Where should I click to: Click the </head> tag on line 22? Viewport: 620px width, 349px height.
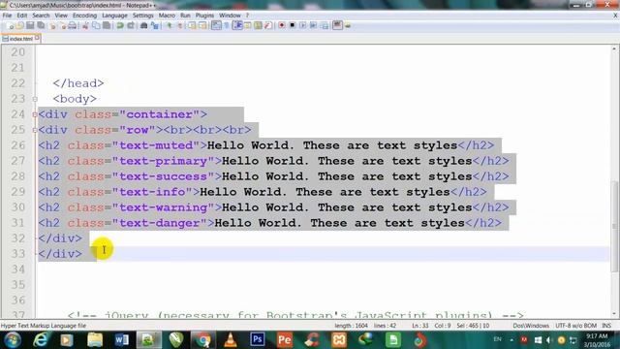[x=78, y=83]
